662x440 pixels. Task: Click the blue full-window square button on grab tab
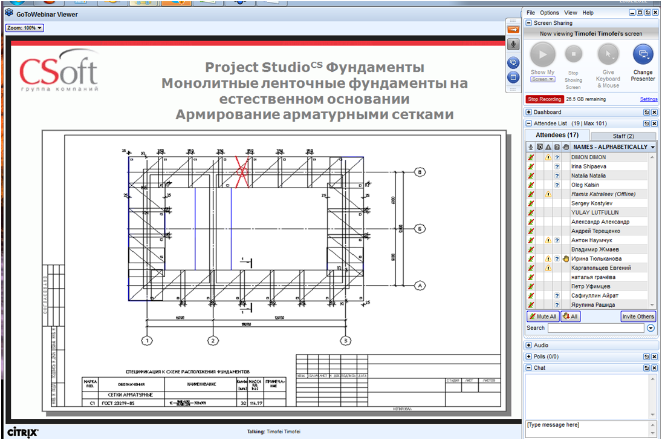[x=513, y=77]
